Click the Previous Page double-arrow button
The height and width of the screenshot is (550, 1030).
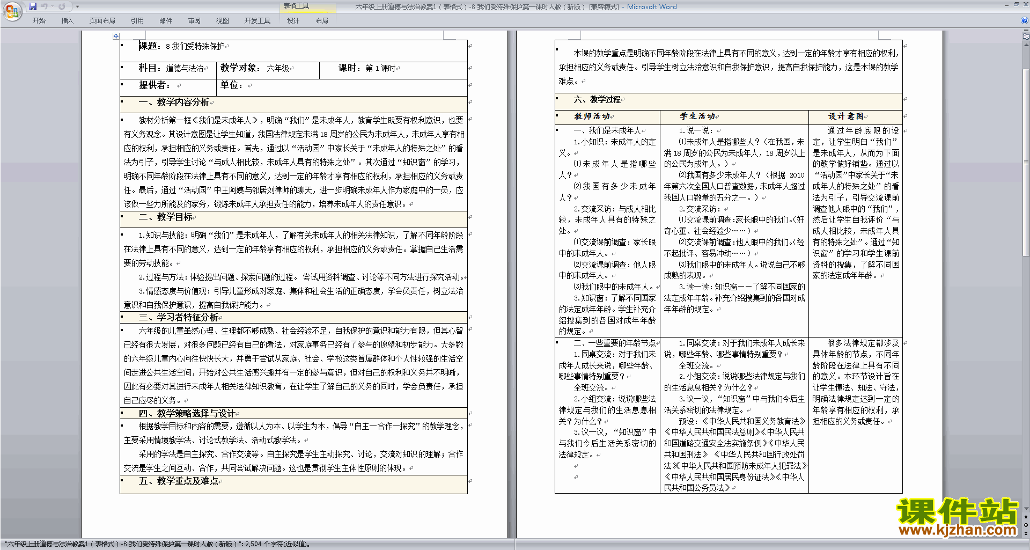tap(1026, 517)
